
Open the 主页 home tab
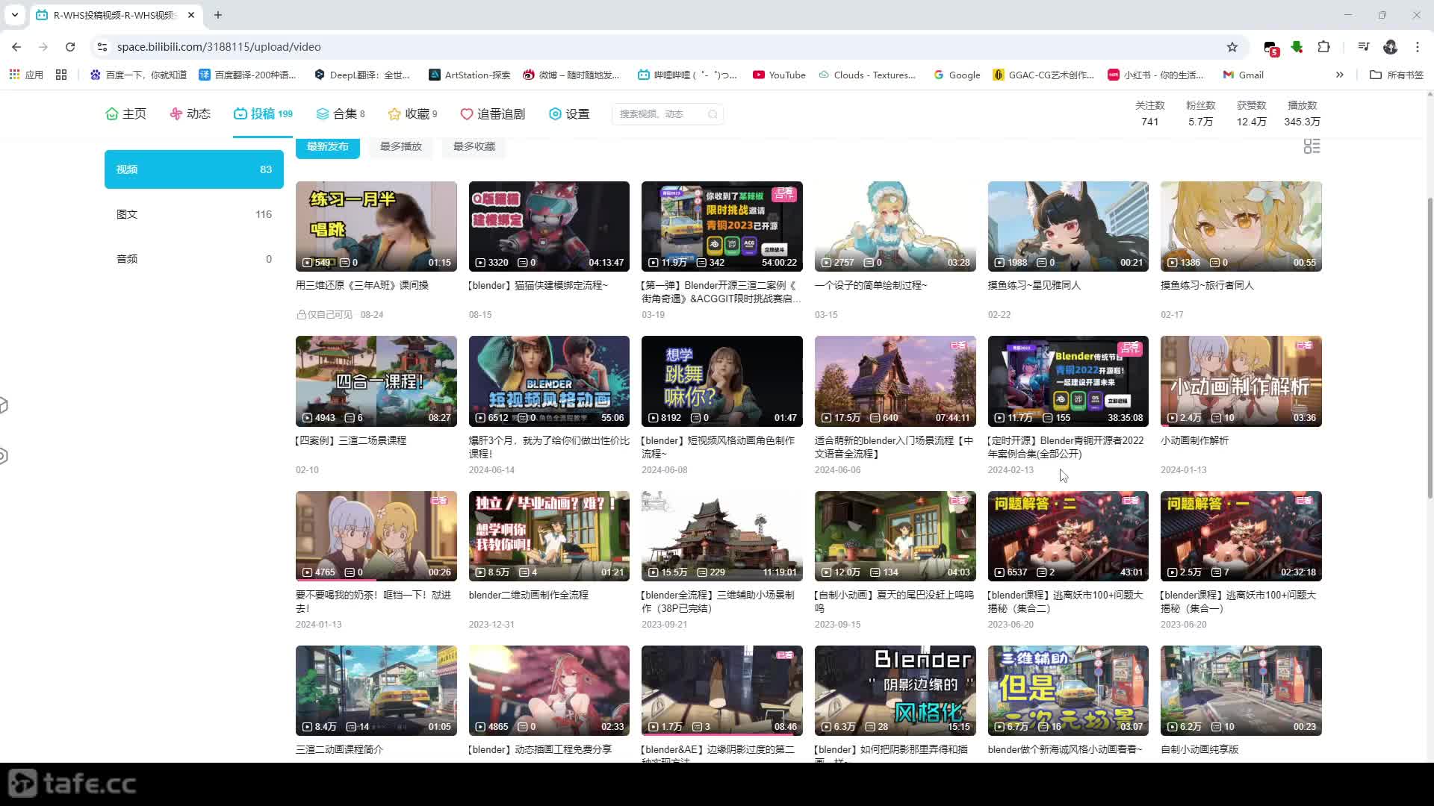tap(125, 113)
